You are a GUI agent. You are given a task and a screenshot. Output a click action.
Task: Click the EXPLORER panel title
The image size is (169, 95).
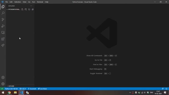coord(11,6)
